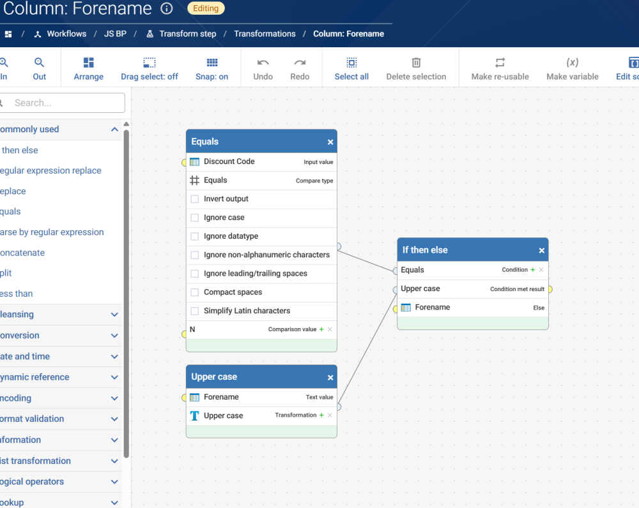
Task: Close the If then else node
Action: (x=542, y=251)
